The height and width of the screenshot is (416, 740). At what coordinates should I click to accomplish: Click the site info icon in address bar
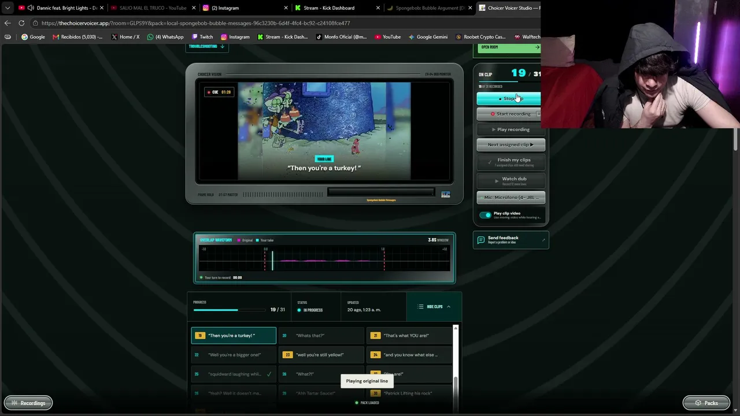[35, 23]
